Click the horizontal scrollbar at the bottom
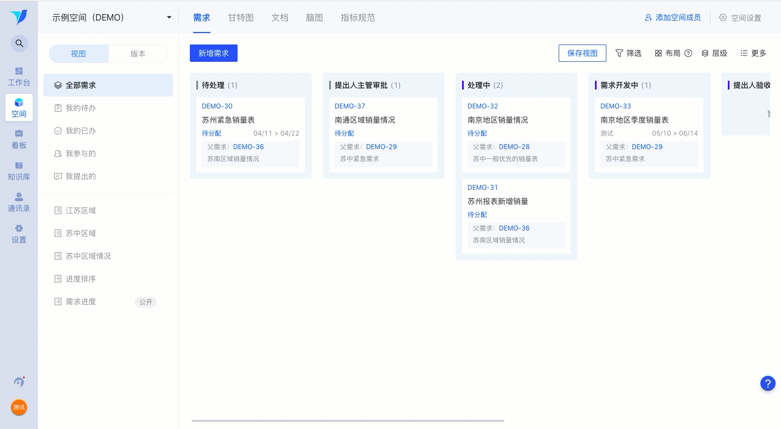781x429 pixels. pos(348,421)
